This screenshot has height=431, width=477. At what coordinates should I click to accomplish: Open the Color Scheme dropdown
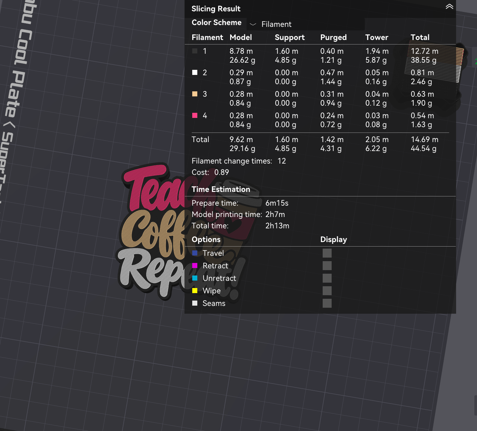306,24
